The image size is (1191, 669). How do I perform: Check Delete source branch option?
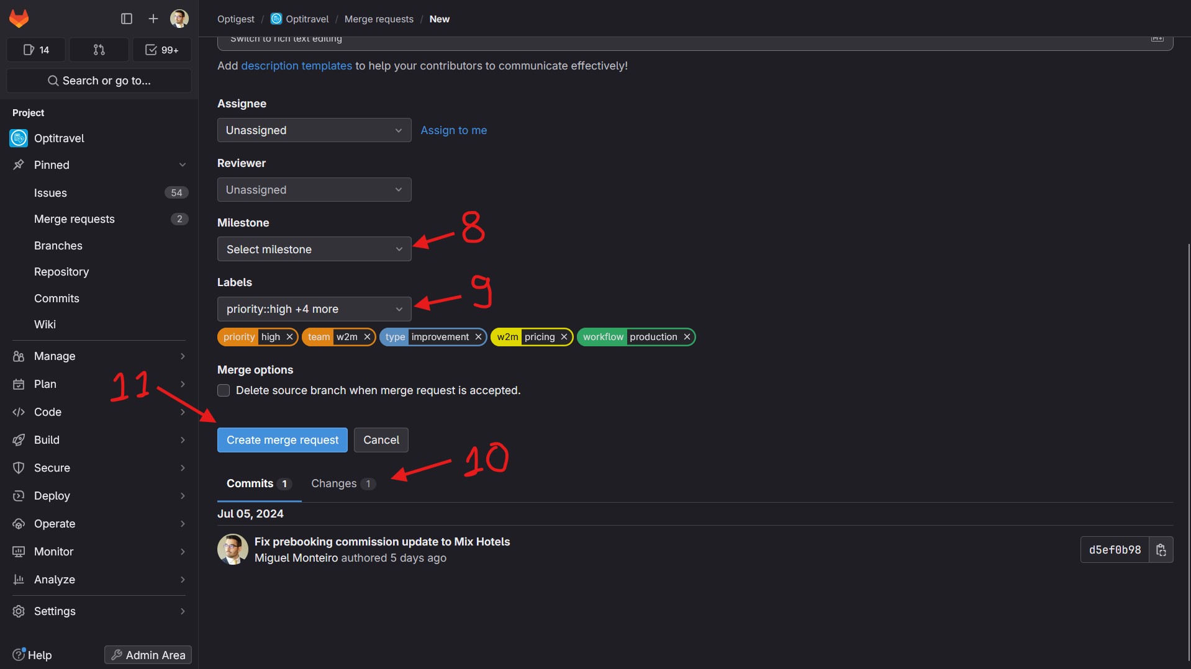(224, 390)
